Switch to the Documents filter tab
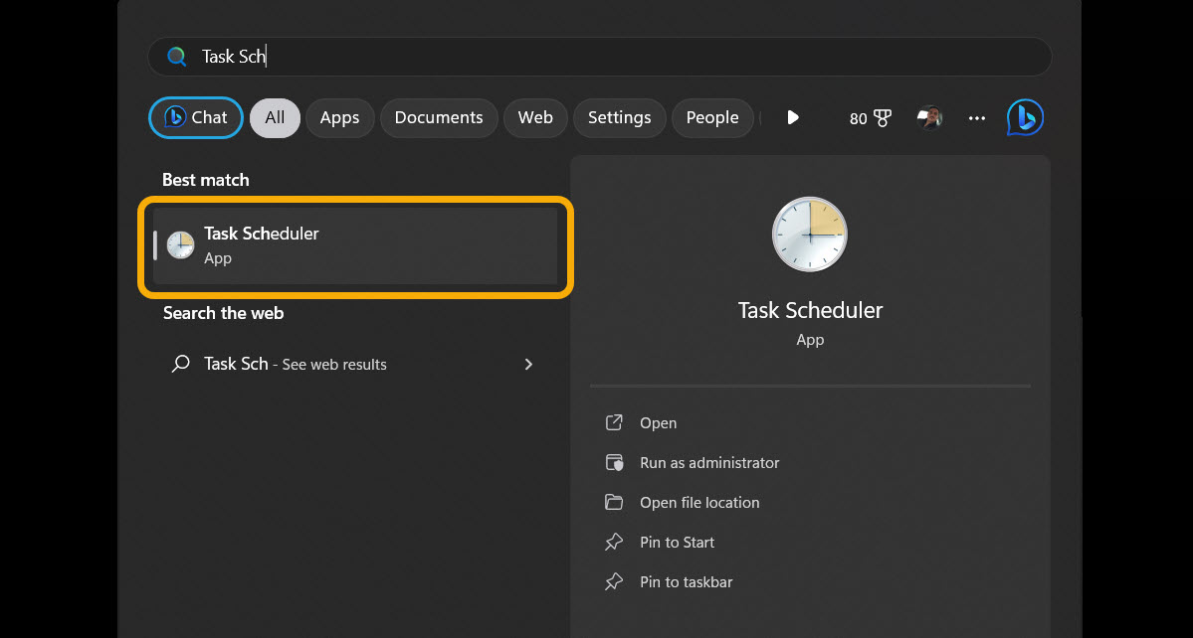 tap(439, 117)
